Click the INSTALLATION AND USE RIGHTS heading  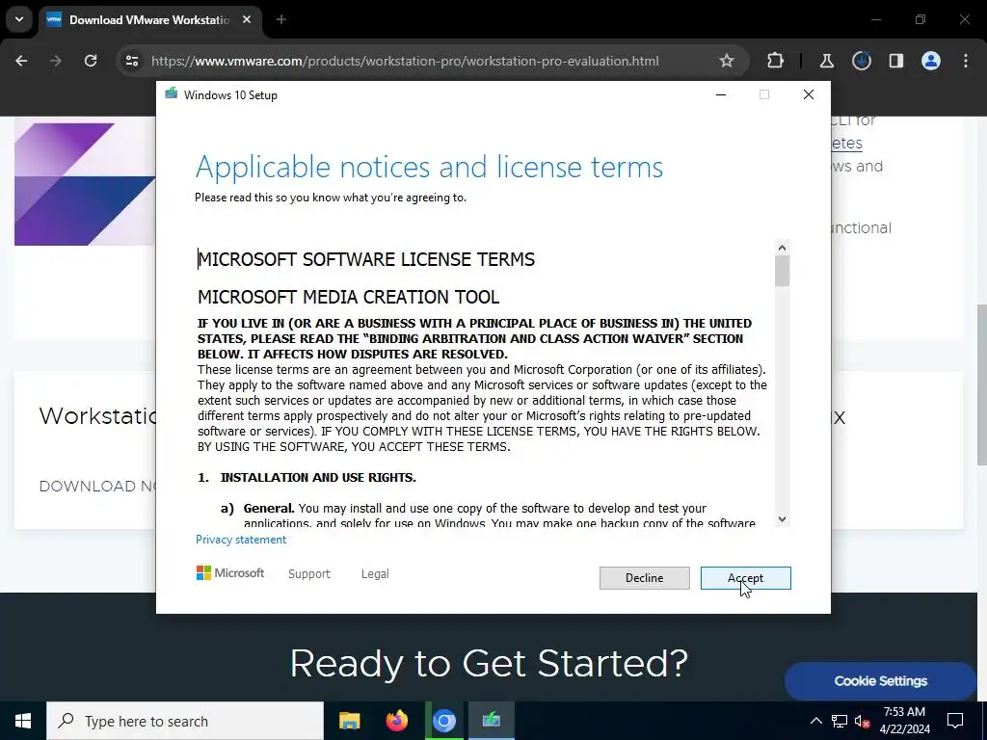coord(318,478)
